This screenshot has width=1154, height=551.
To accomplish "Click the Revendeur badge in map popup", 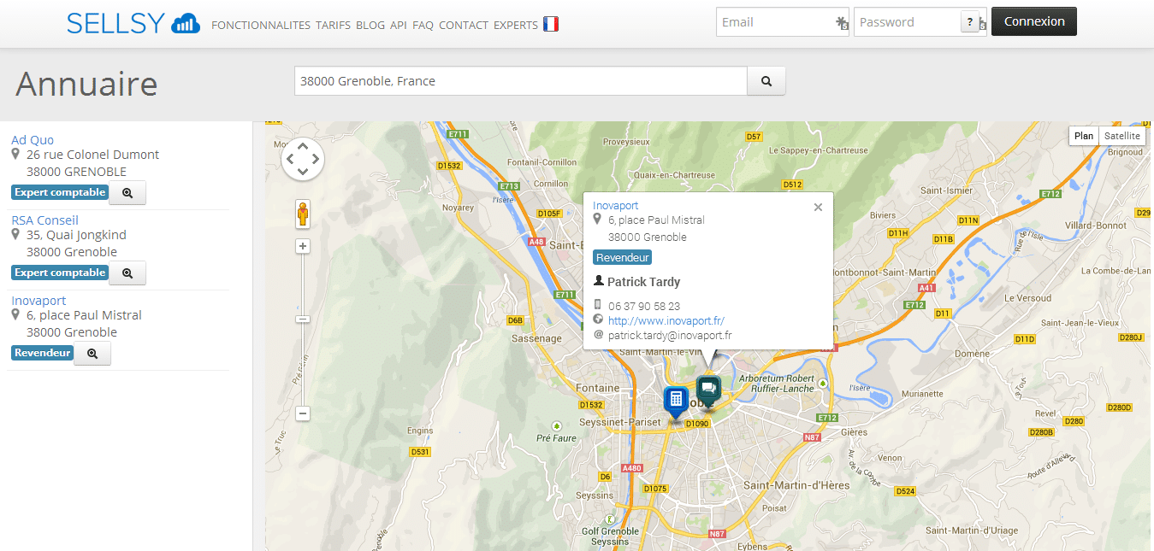I will (622, 257).
